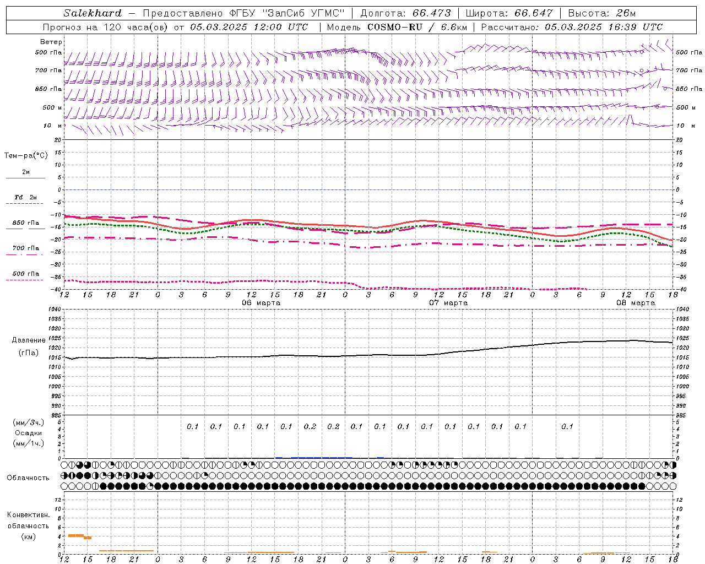Image resolution: width=705 pixels, height=564 pixels.
Task: Click the 'Ветер' wind panel label
Action: [x=51, y=42]
